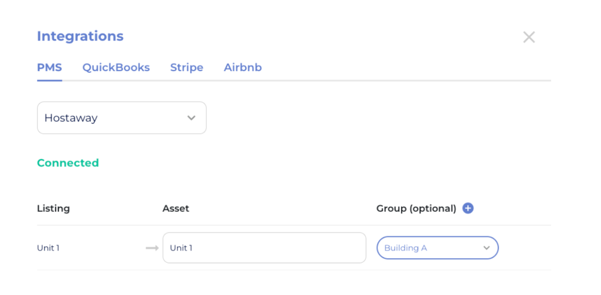Click the chevron inside Building A selector
601x295 pixels.
click(x=487, y=248)
